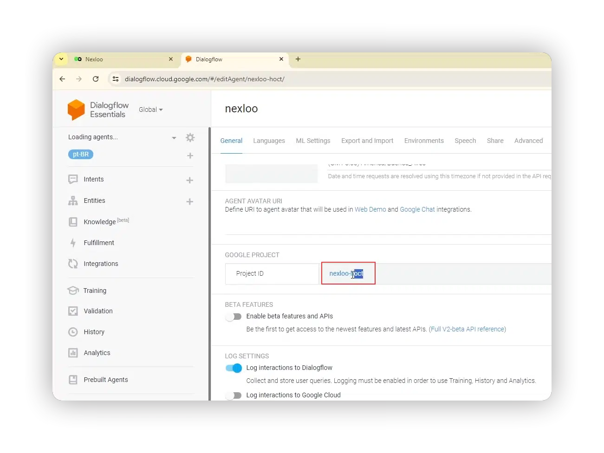Click the GOOGLE PROJECT heading
604x453 pixels.
point(252,255)
